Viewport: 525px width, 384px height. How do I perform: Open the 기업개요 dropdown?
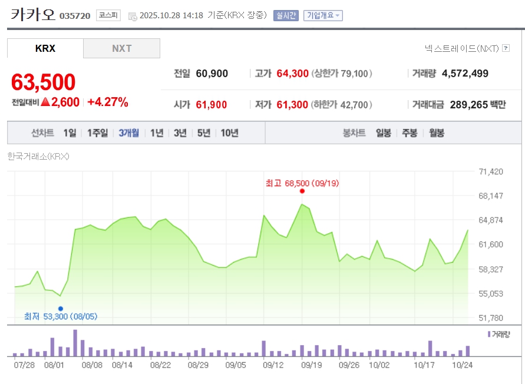click(x=323, y=15)
